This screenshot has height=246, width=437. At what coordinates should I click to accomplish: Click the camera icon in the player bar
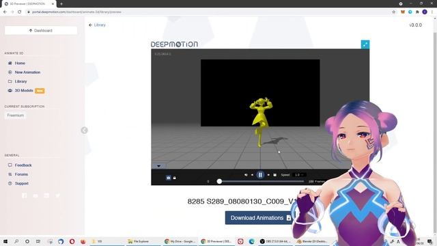click(169, 178)
